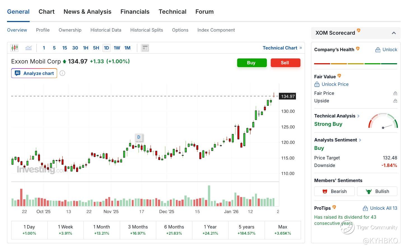Viewport: 406px width, 250px height.
Task: Click the AI Analyze chart button
Action: (34, 73)
